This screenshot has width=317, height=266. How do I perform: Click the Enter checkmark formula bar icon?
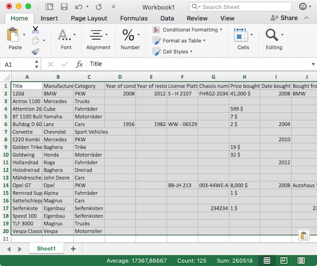pos(64,64)
